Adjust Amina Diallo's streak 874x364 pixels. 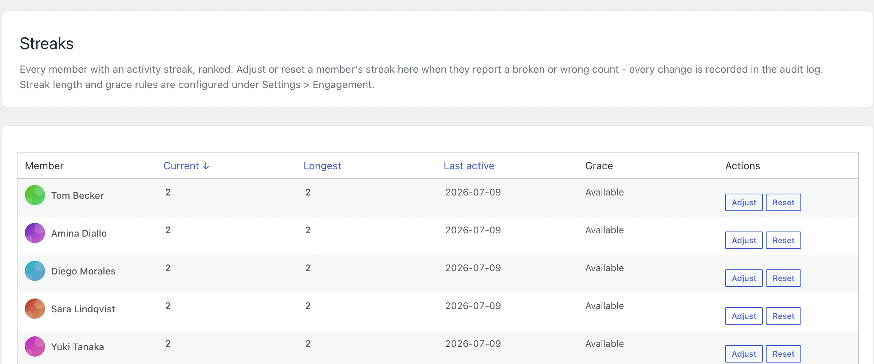(744, 240)
